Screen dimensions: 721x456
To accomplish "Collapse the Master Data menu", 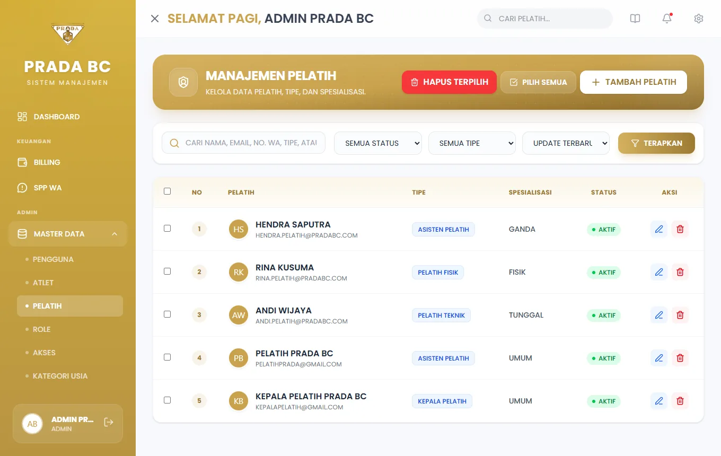I will click(x=68, y=234).
